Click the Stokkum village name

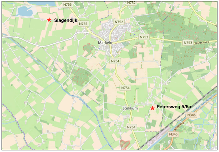[x=130, y=108]
